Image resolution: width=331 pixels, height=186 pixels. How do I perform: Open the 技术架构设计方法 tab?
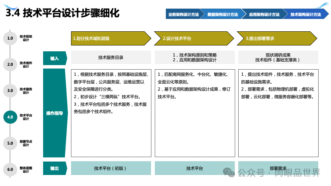click(x=305, y=14)
